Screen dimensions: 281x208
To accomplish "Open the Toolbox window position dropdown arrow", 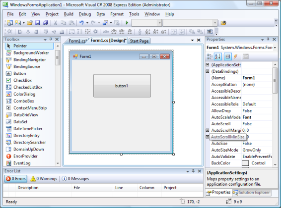I will coord(45,40).
